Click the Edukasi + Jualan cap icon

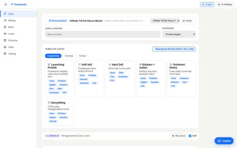point(140,64)
